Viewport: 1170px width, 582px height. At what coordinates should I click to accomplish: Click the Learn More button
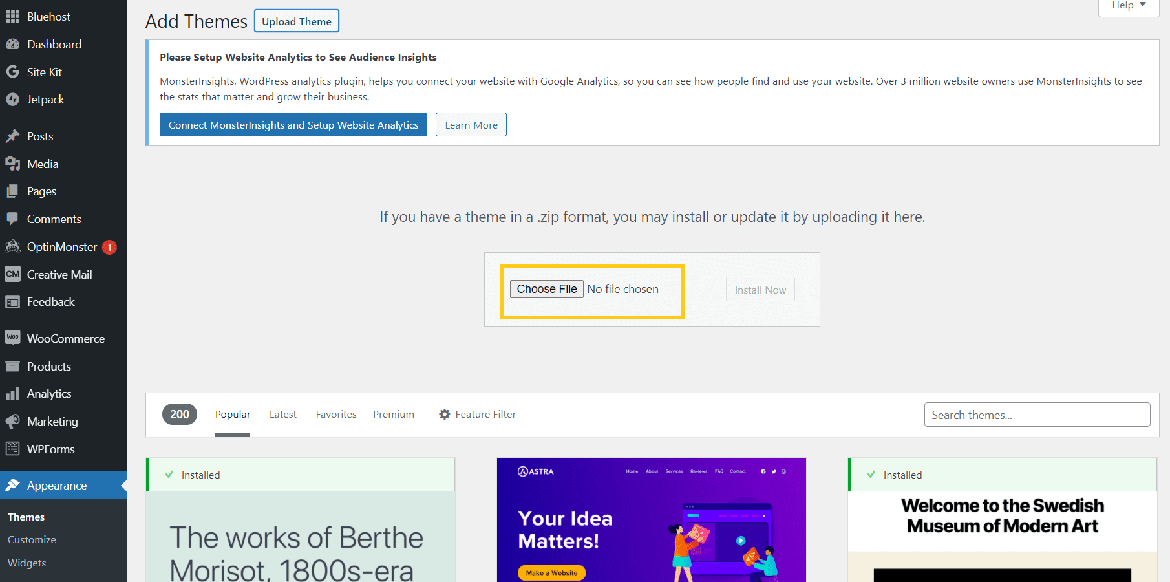click(471, 125)
